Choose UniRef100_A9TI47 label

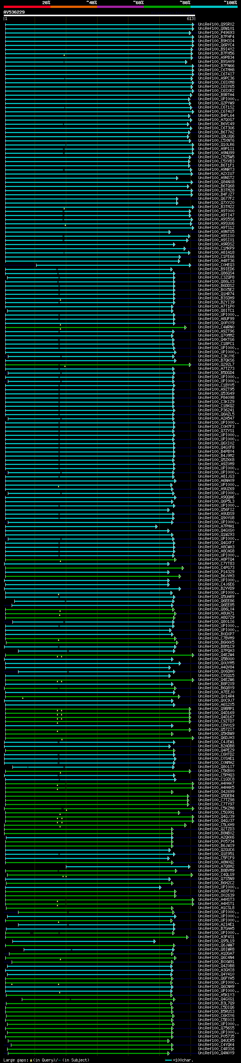tap(216, 215)
